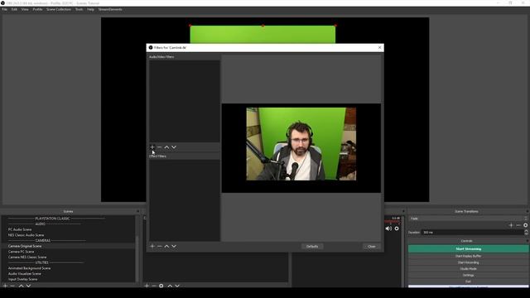The height and width of the screenshot is (298, 530).
Task: Open the Edit menu
Action: click(x=14, y=9)
